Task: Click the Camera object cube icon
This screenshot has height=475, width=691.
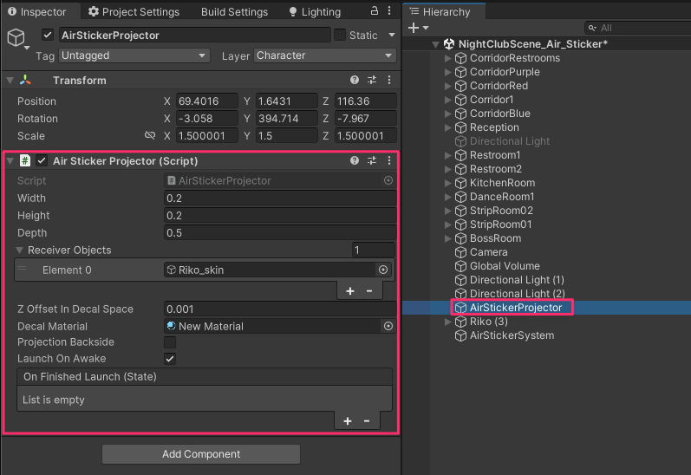Action: click(x=460, y=252)
